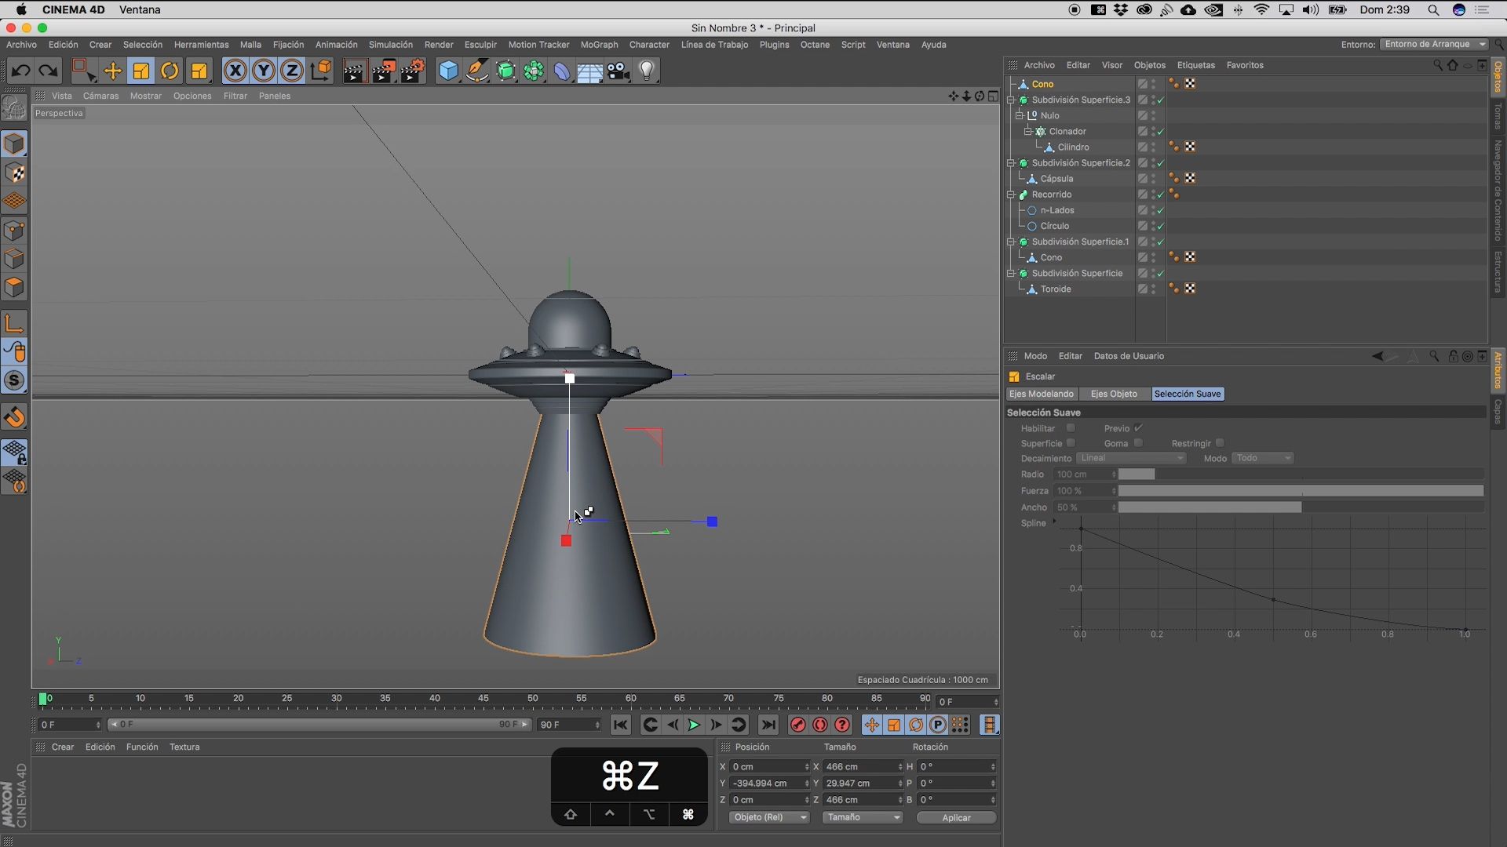This screenshot has width=1507, height=847.
Task: Toggle the green check on Clonador row
Action: tap(1161, 132)
